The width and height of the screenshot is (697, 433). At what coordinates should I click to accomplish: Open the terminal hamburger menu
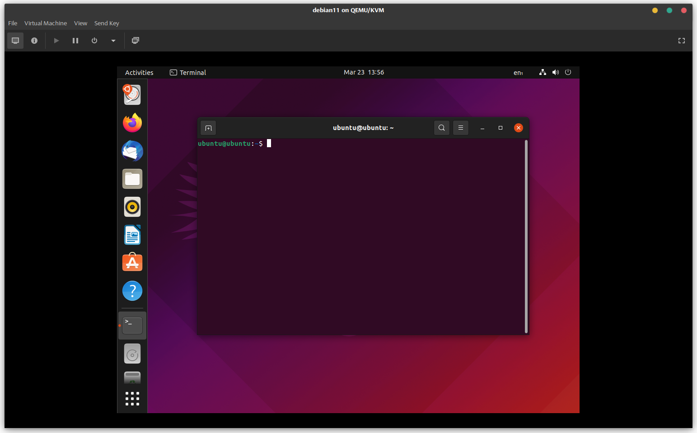click(461, 128)
